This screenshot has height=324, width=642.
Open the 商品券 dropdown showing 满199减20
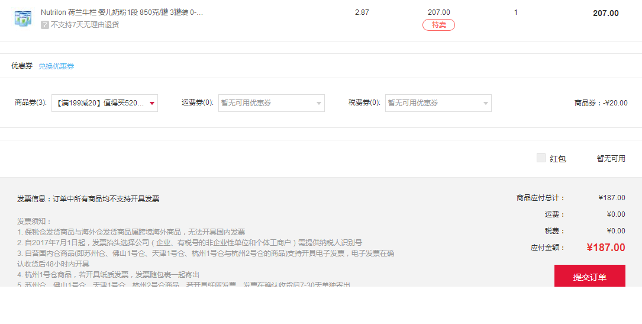pyautogui.click(x=104, y=103)
